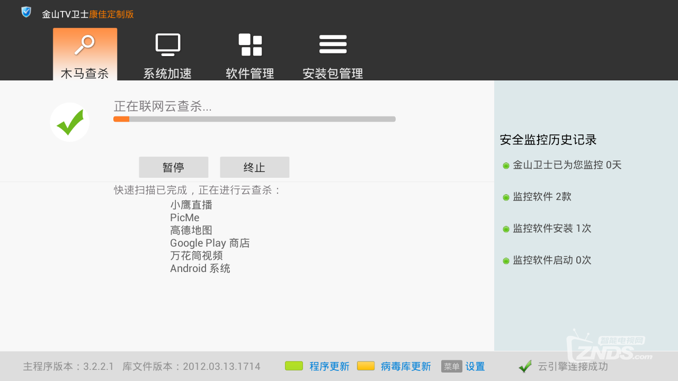Click the green dot beside 金山卫士已为您监控

[506, 166]
